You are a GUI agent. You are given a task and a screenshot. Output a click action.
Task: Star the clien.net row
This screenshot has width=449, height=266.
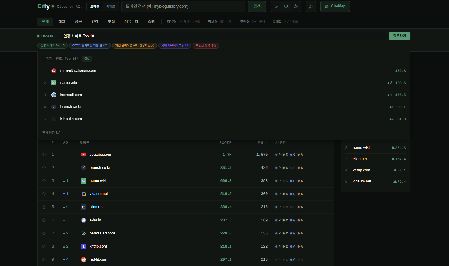44,207
